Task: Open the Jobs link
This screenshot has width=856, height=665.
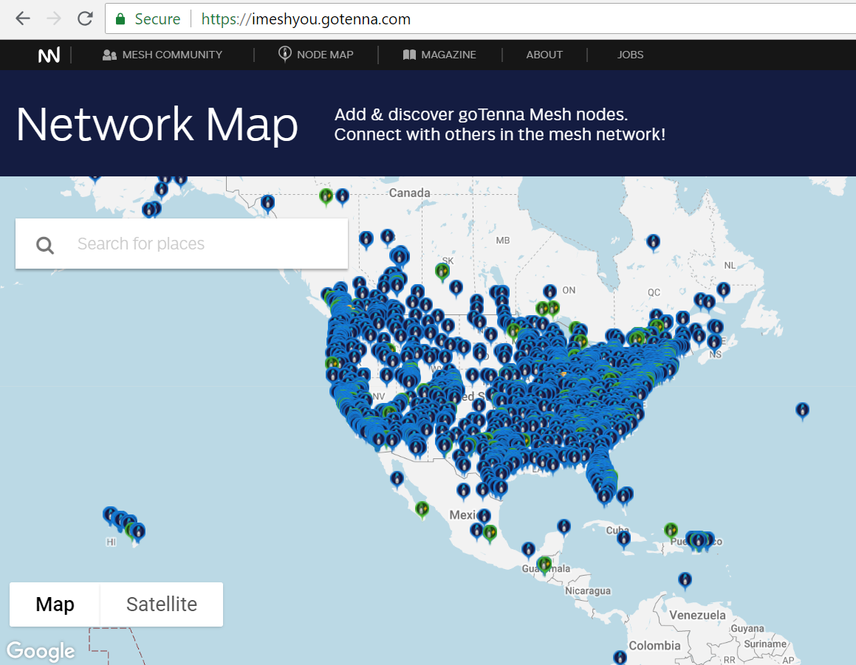Action: point(630,55)
